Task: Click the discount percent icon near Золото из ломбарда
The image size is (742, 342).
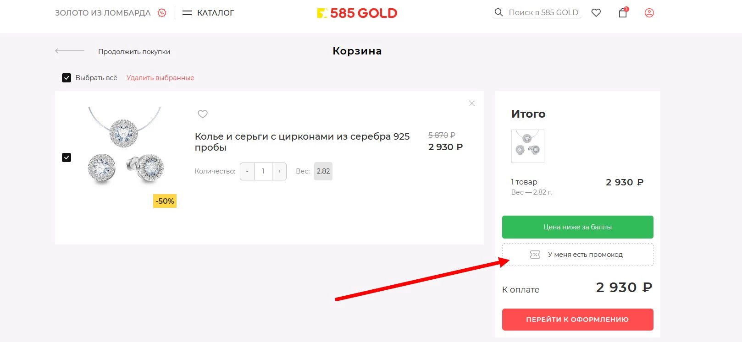Action: (x=161, y=12)
